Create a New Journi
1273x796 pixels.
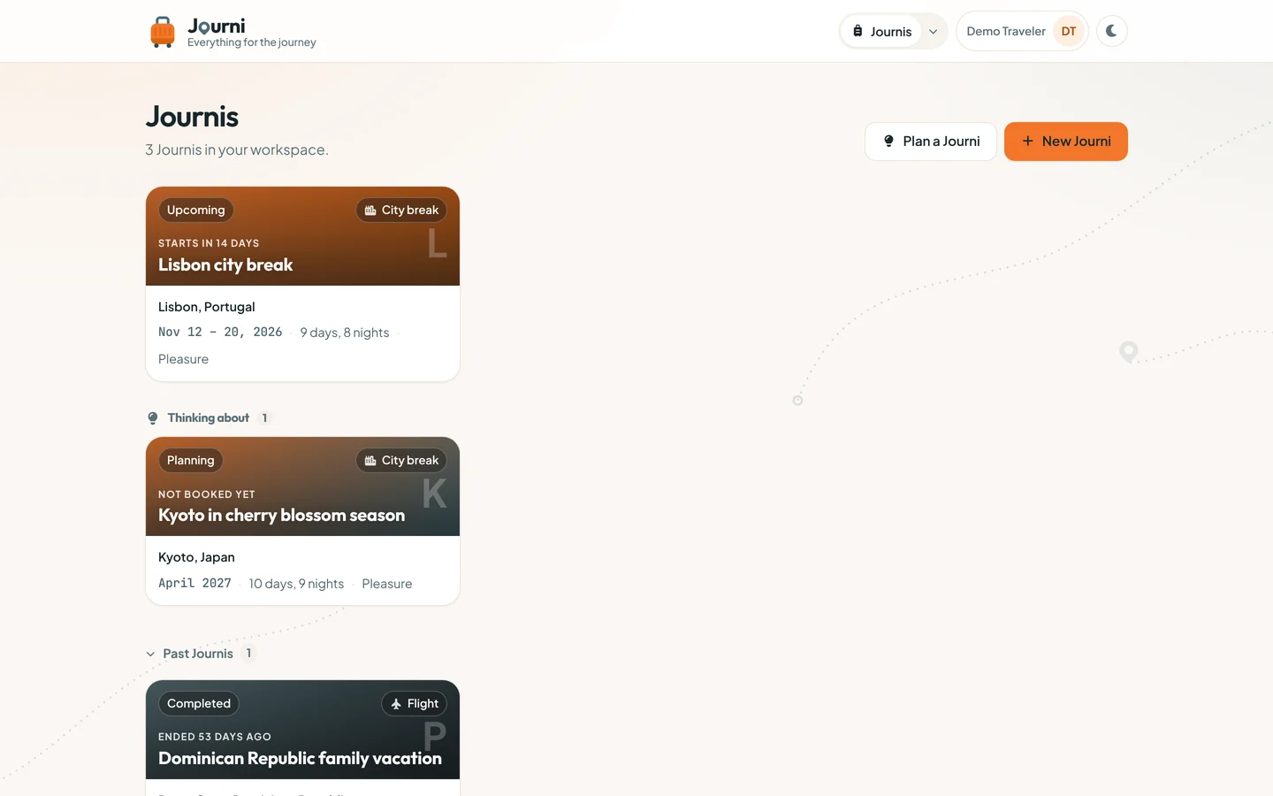pos(1066,142)
